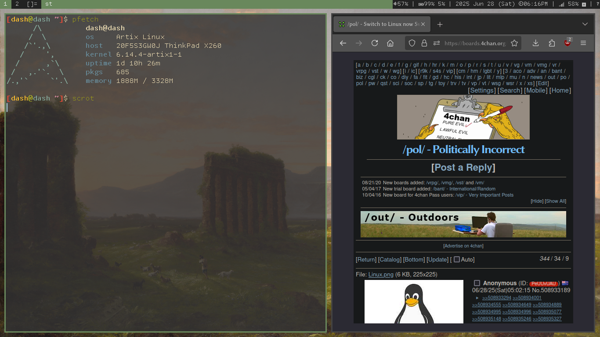
Task: Click the reply link >>508935327
Action: (547, 319)
